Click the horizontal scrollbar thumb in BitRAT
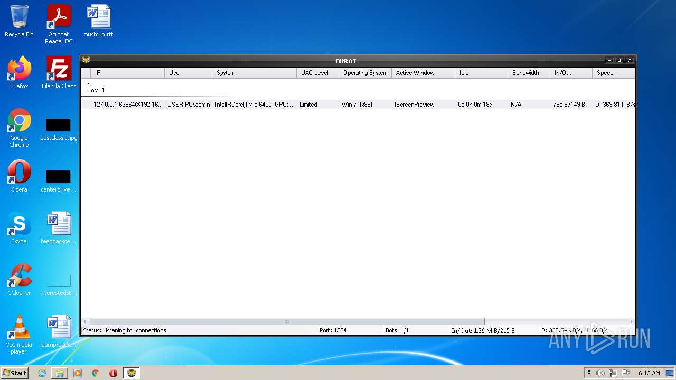676x380 pixels. coord(287,321)
